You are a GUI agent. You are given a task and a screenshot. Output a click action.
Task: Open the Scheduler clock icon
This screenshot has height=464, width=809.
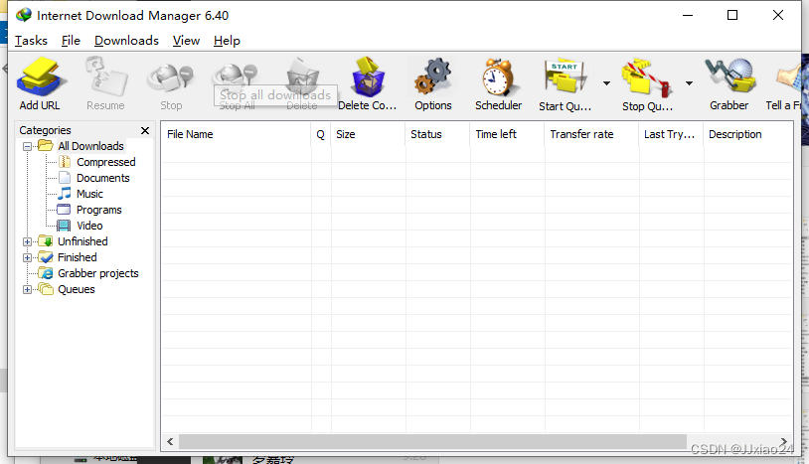point(497,77)
